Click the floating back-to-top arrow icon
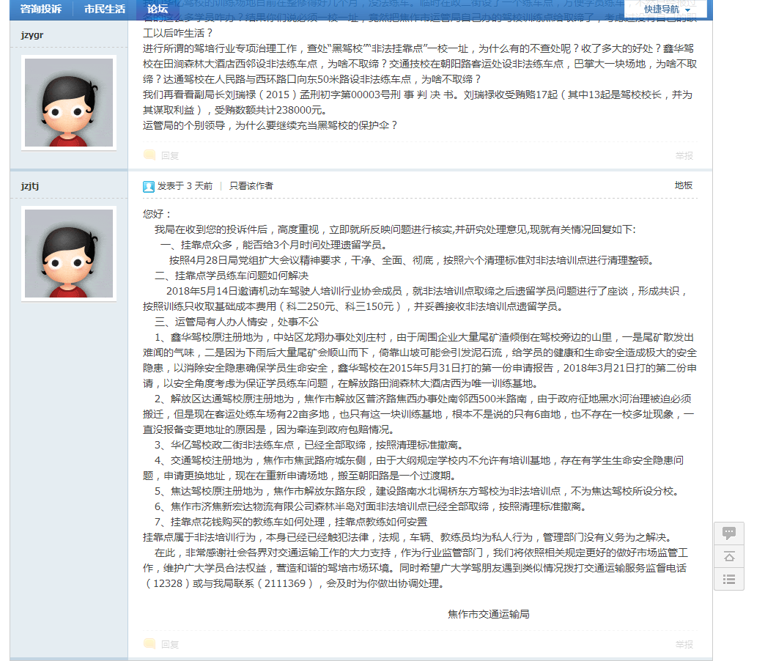This screenshot has width=765, height=661. click(x=729, y=556)
